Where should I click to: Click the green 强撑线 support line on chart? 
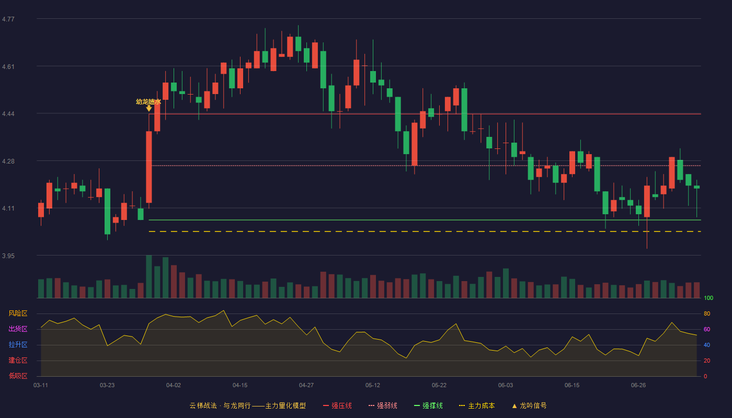click(x=425, y=220)
